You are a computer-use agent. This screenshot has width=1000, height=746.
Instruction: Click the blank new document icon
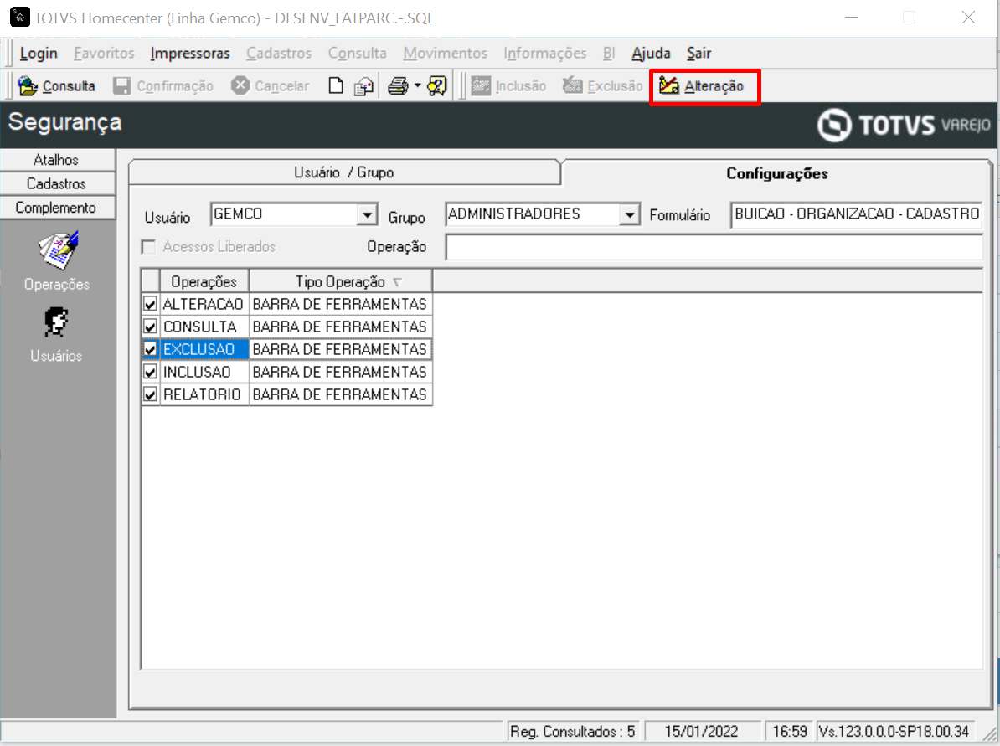[336, 85]
